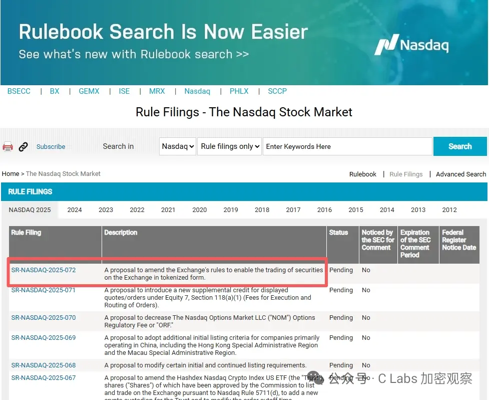The width and height of the screenshot is (489, 400).
Task: Expand the Rule filings only dropdown
Action: click(230, 146)
